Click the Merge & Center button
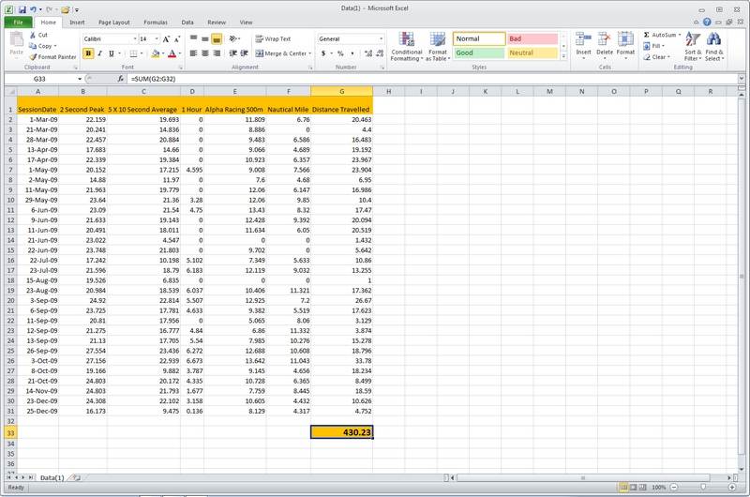Viewport: 750px width, 497px height. pos(282,53)
